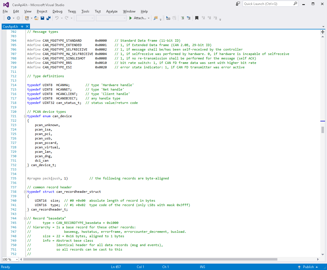
Task: Click the feedback icon beside Quick Launch
Action: [238, 4]
